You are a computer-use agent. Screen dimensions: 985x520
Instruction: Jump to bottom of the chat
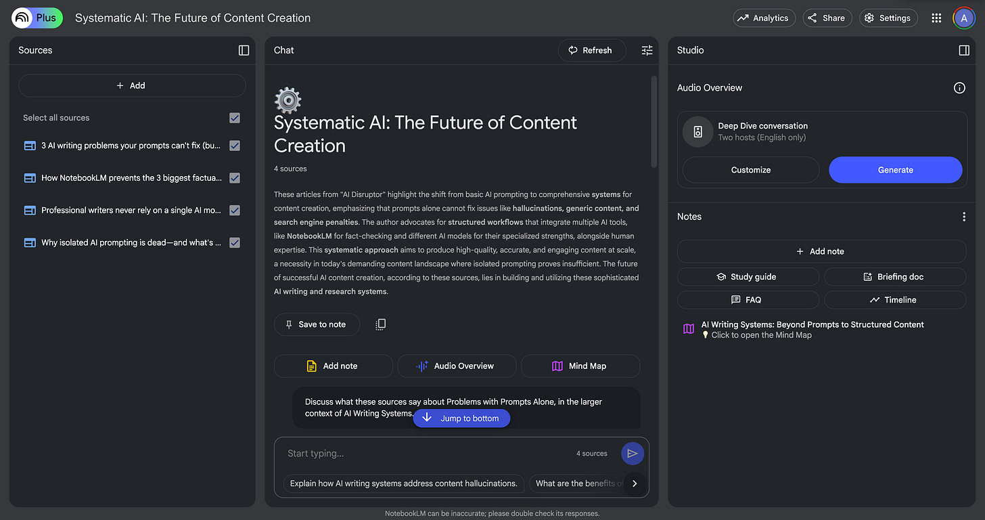tap(461, 418)
